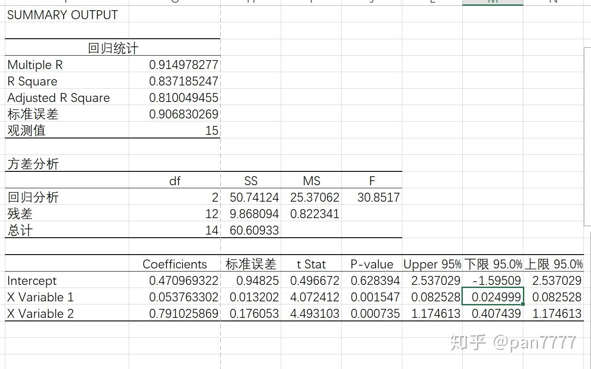Image resolution: width=591 pixels, height=369 pixels.
Task: Click the coefficient 0.791025869
Action: (x=183, y=314)
